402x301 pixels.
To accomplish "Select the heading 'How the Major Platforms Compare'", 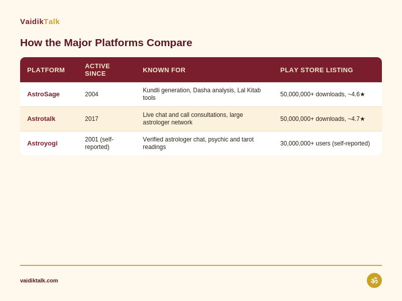I will [x=106, y=43].
